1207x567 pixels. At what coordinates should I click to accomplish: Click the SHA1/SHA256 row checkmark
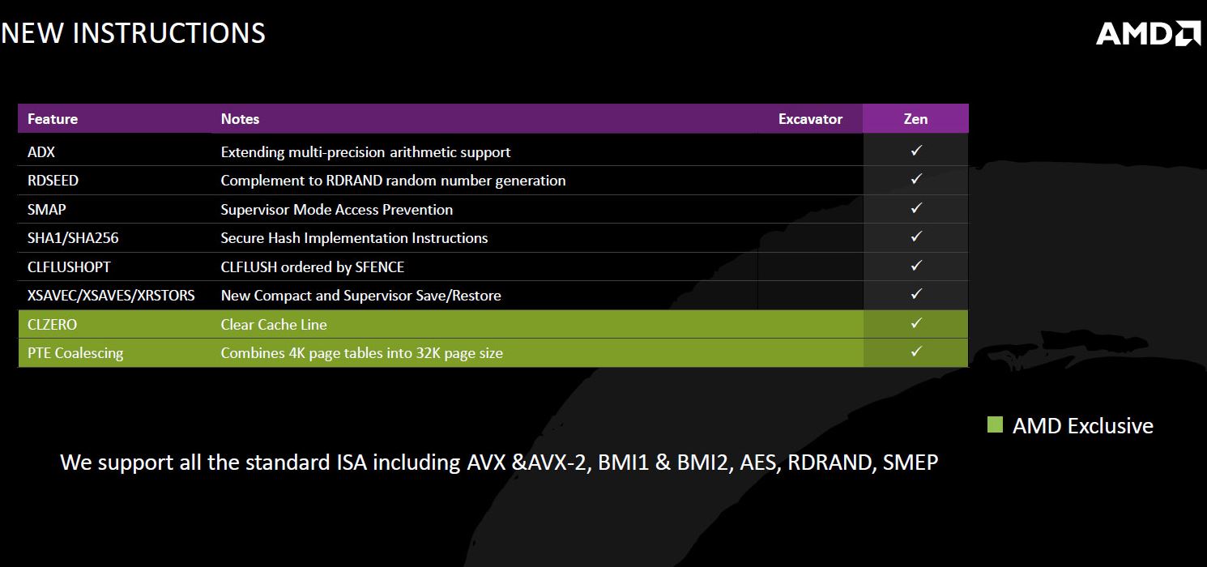coord(916,237)
